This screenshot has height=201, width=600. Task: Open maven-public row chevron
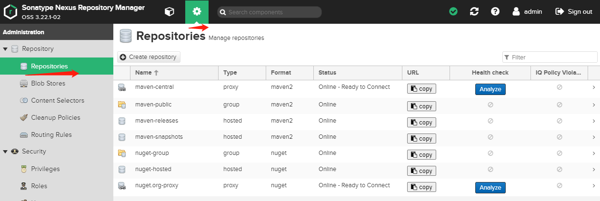point(594,105)
